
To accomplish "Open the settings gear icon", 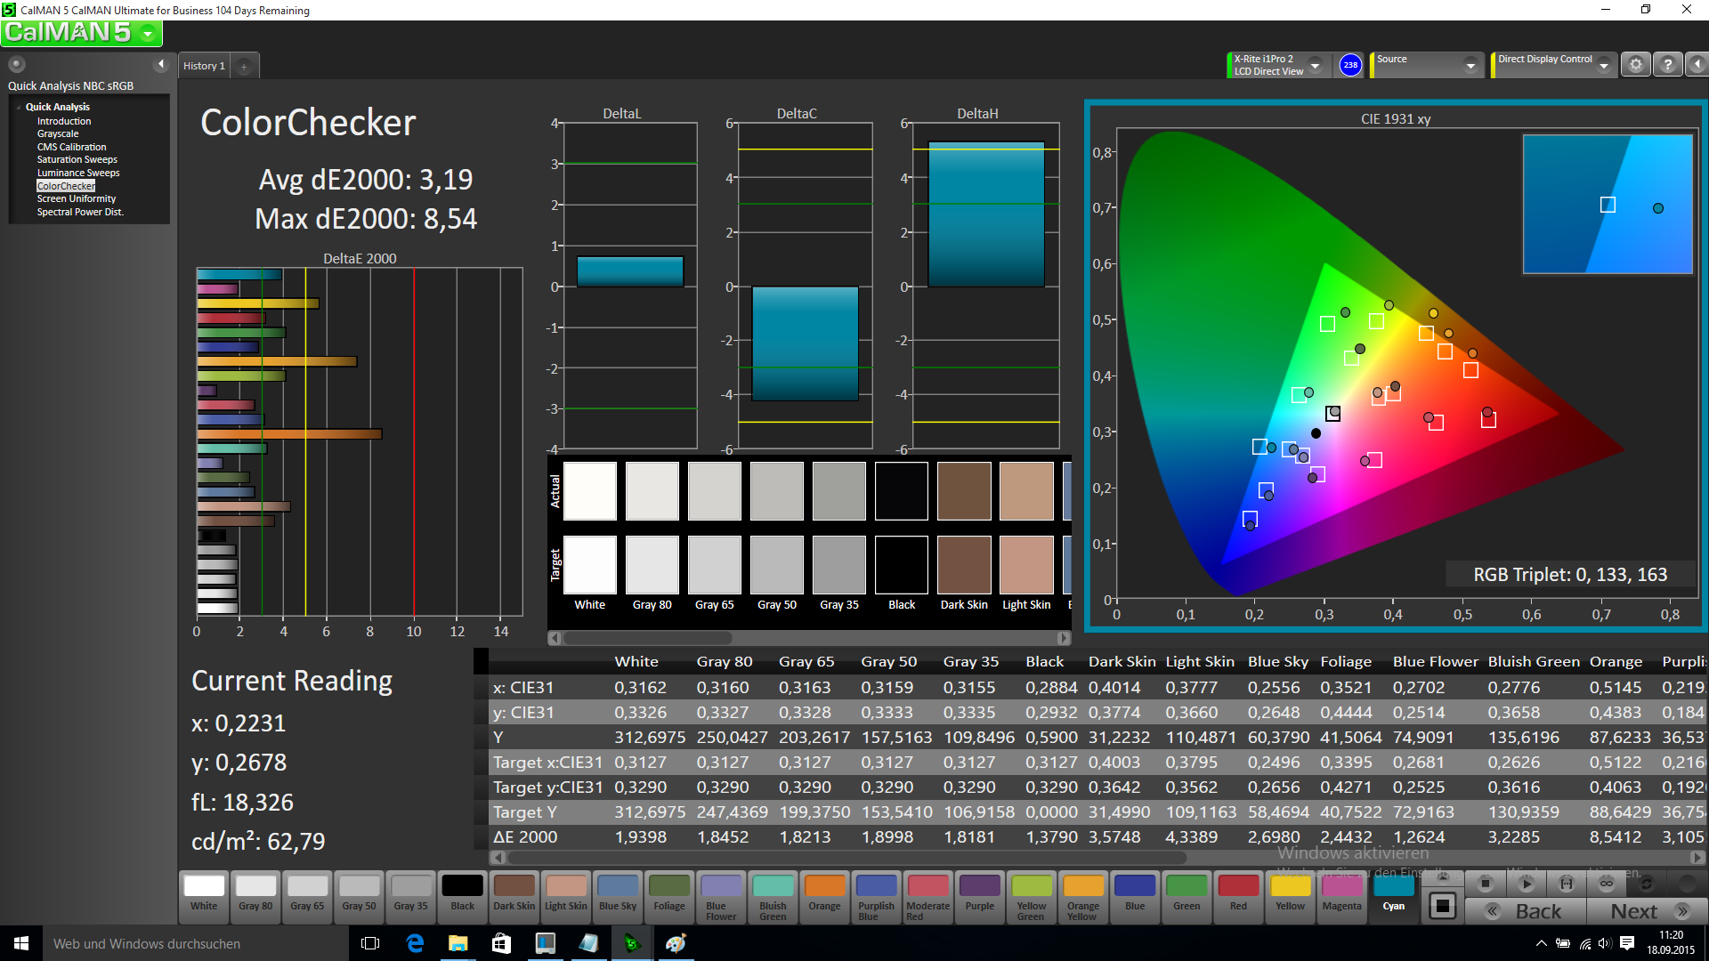I will [x=1635, y=65].
